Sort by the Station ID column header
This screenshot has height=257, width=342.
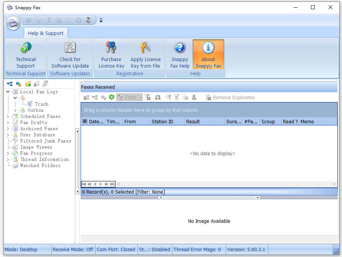pos(167,122)
